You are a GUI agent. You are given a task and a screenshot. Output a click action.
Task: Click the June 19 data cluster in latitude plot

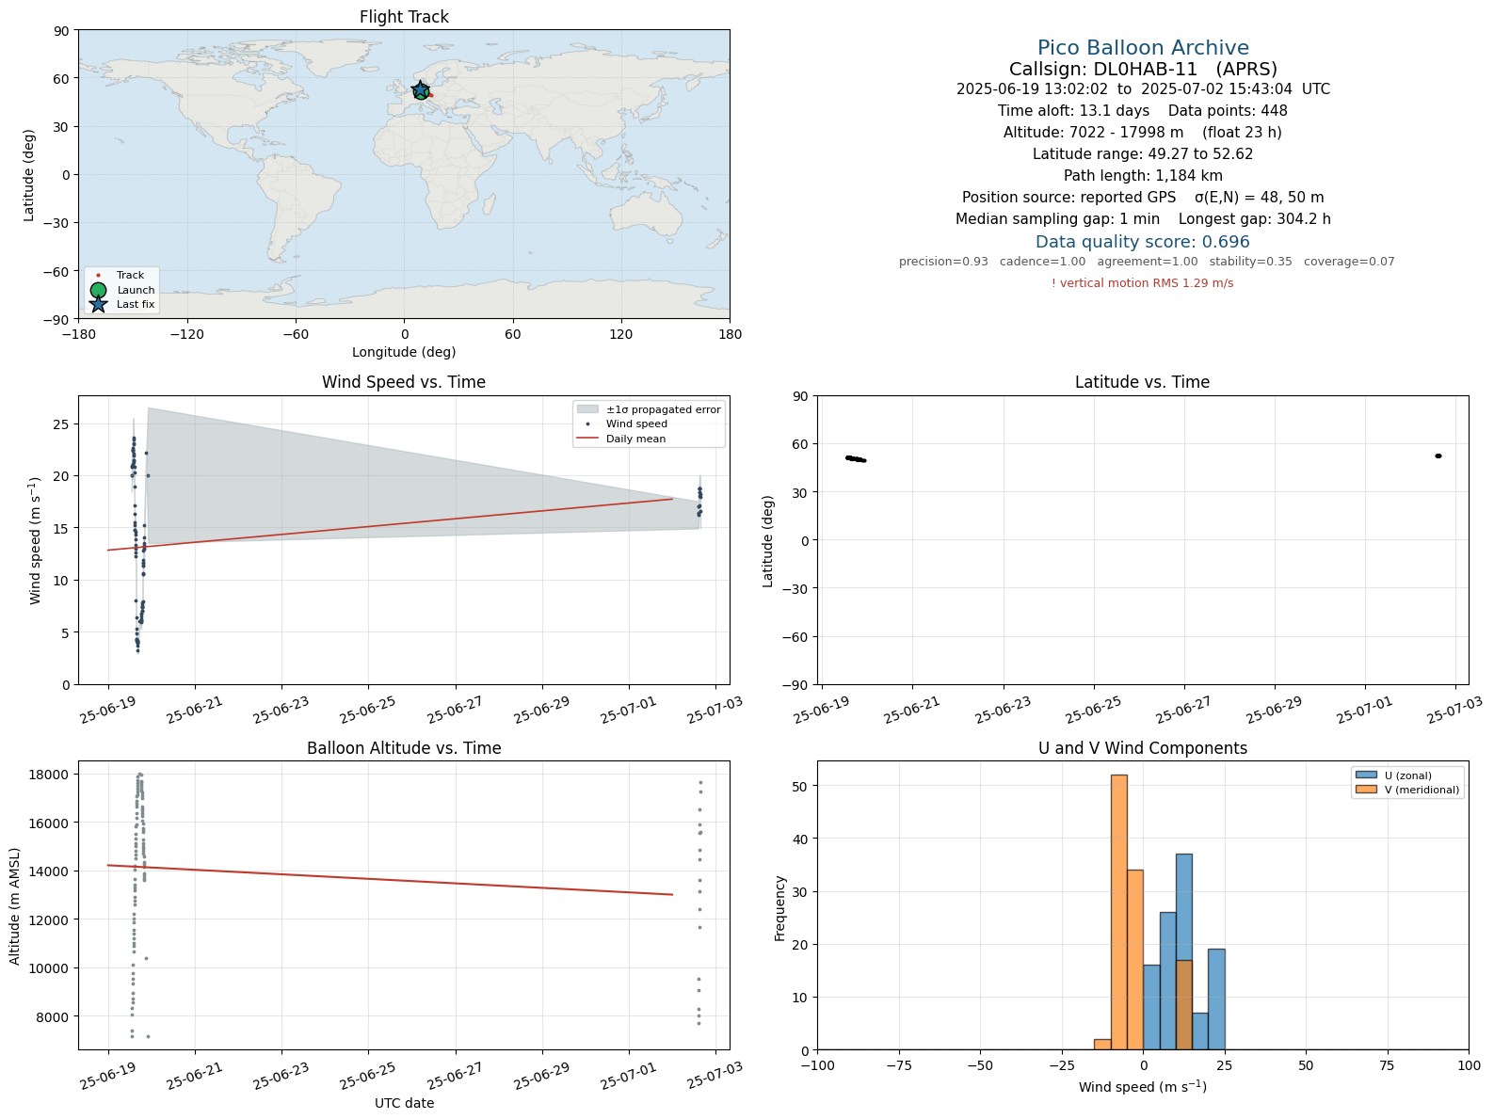tap(856, 459)
